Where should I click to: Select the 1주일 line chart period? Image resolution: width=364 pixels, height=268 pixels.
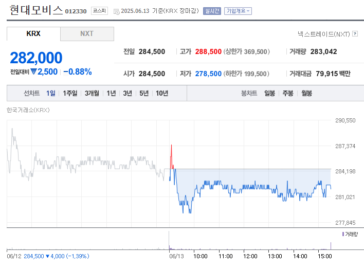[x=70, y=93]
